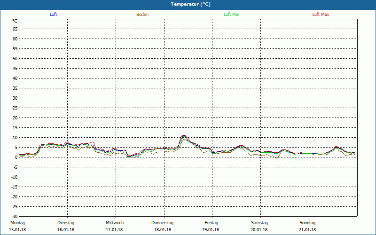Screen dimensions: 376x235
Task: Click the 40 value on the y-axis
Action: point(15,78)
